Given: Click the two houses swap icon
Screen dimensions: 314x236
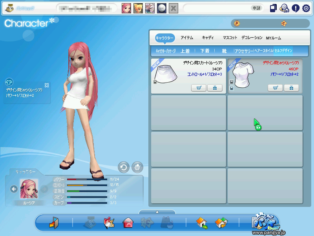Looking at the screenshot, I should pyautogui.click(x=221, y=223).
